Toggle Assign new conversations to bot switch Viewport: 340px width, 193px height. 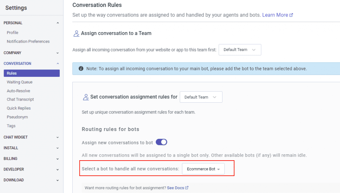coord(161,142)
